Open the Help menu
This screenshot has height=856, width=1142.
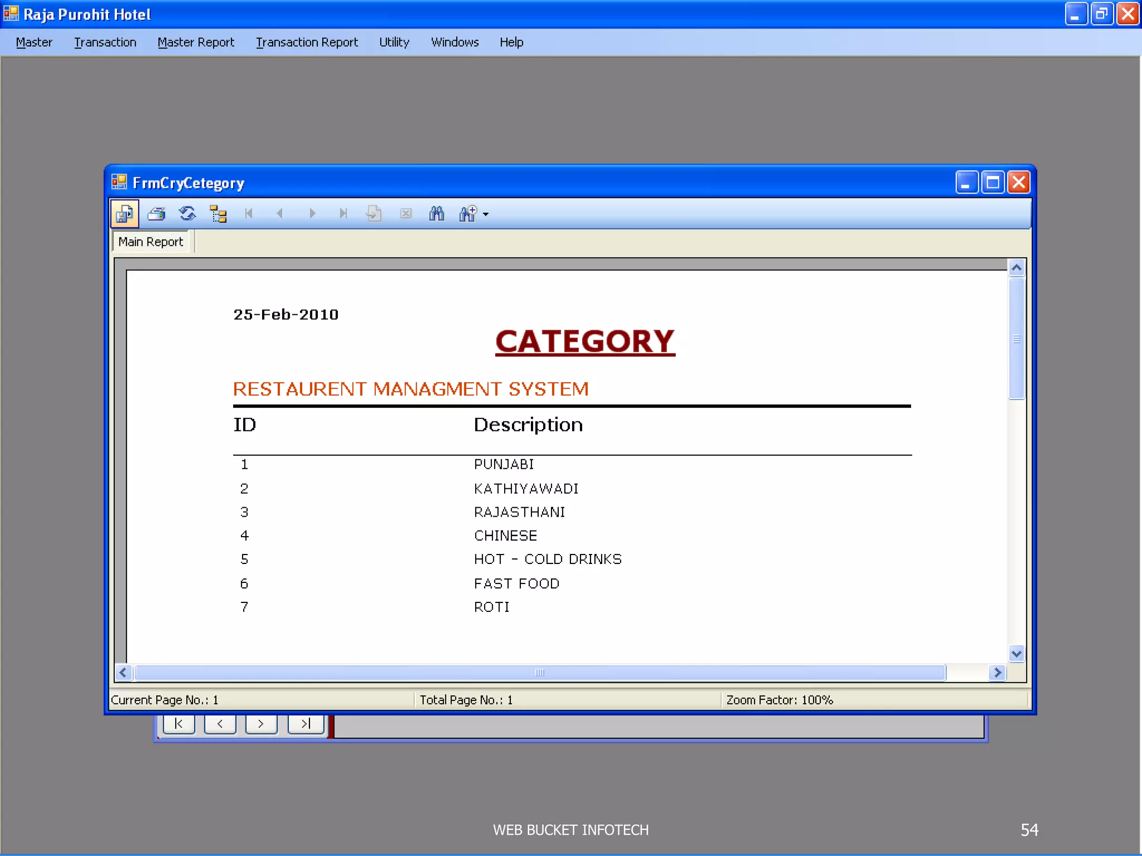[511, 42]
